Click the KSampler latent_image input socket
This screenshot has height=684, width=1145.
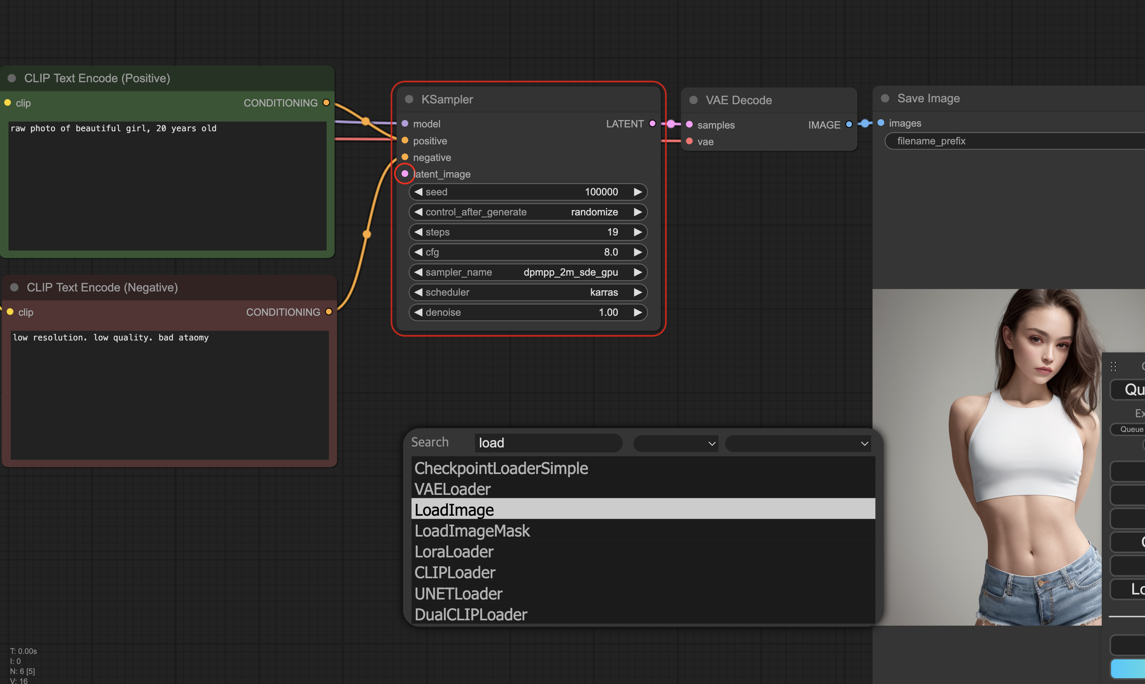pos(405,174)
